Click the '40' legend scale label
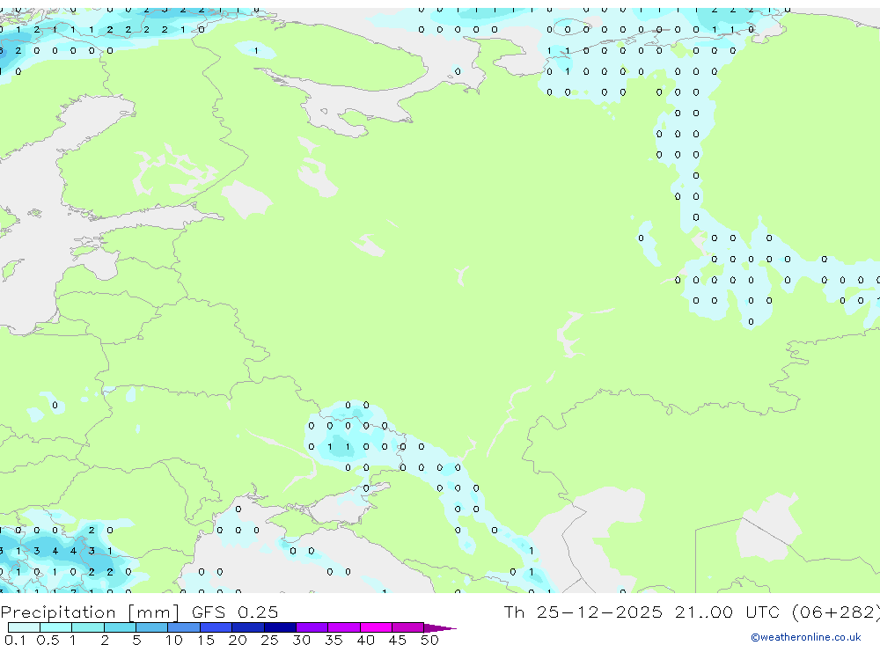Viewport: 880px width, 645px height. coord(365,640)
